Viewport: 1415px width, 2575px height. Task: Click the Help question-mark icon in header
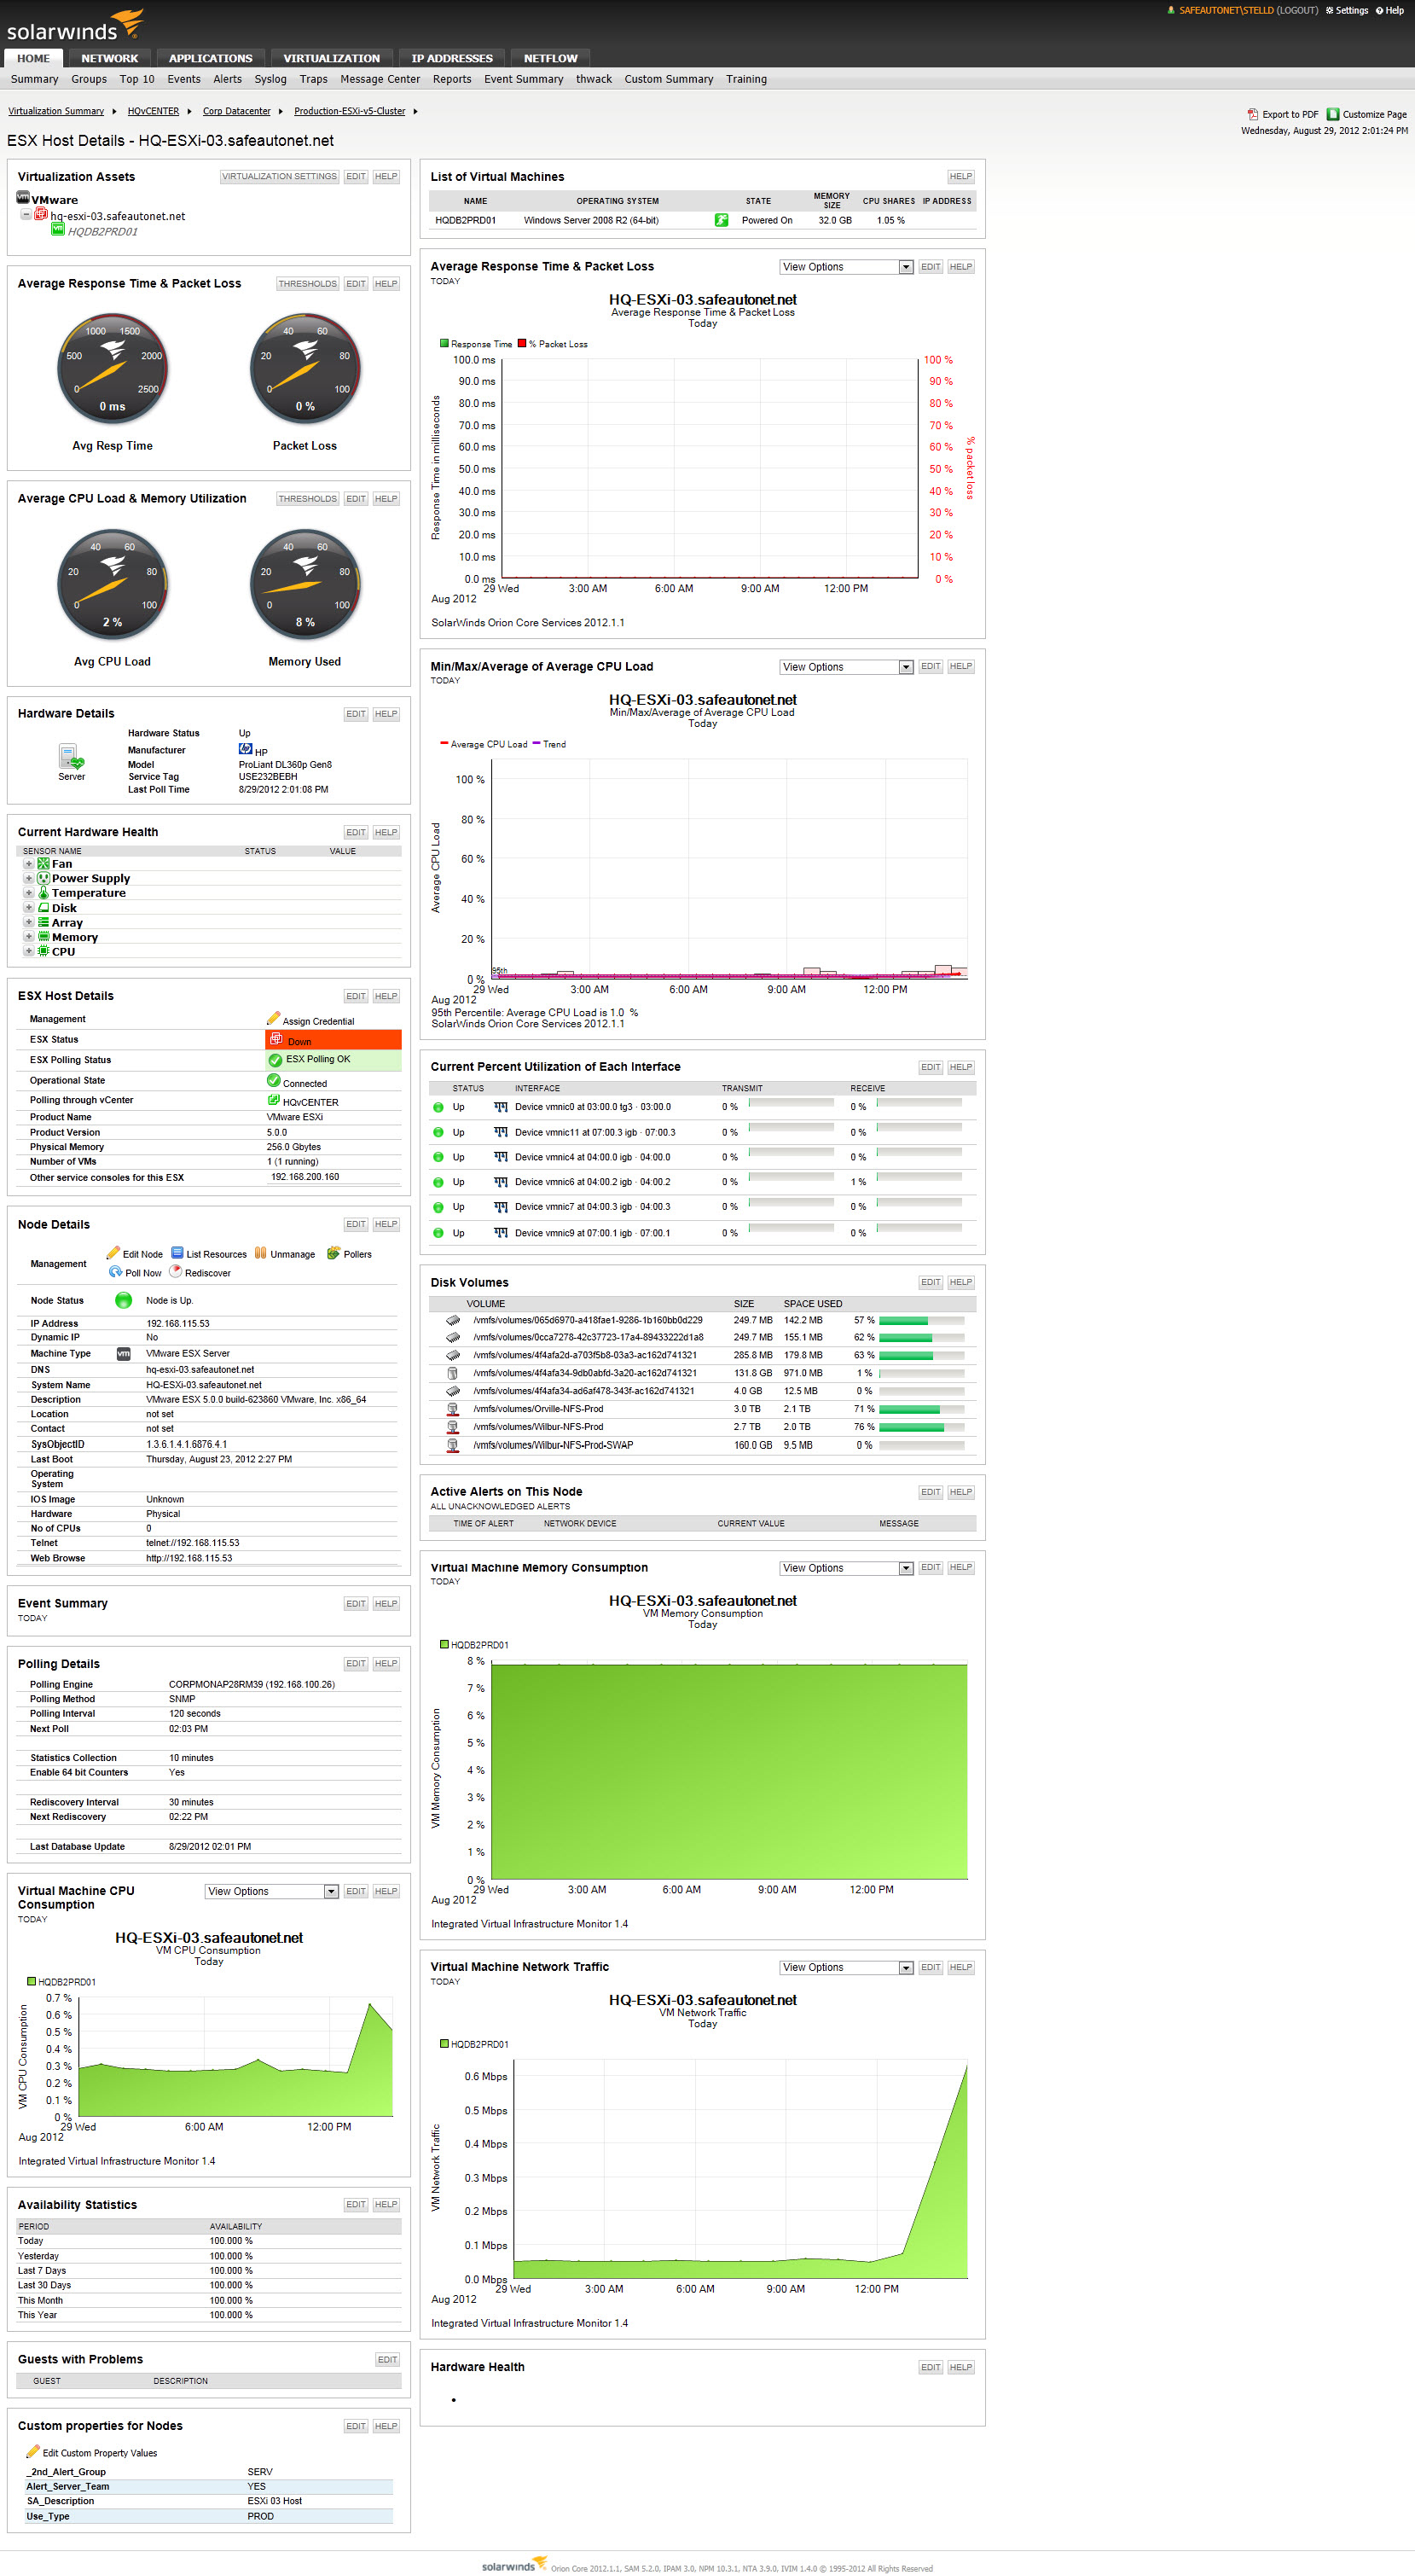1379,11
